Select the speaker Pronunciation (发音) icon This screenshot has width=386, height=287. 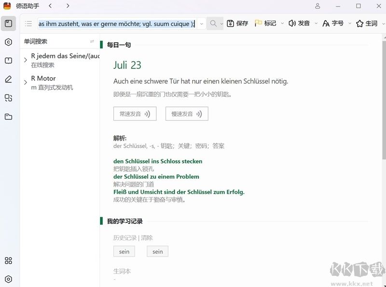pyautogui.click(x=293, y=24)
